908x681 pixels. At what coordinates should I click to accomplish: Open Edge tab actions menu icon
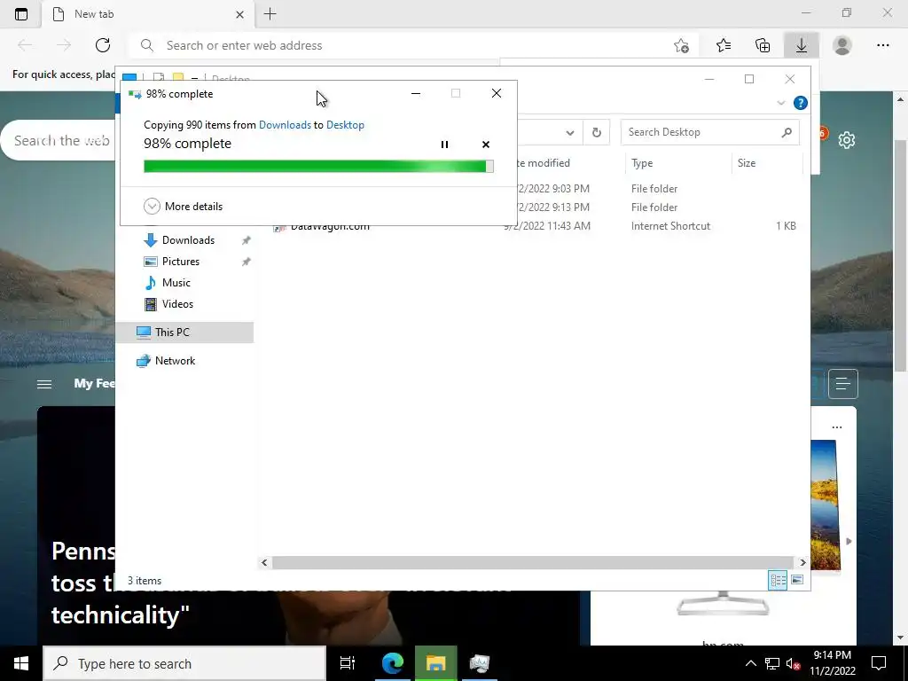click(21, 14)
